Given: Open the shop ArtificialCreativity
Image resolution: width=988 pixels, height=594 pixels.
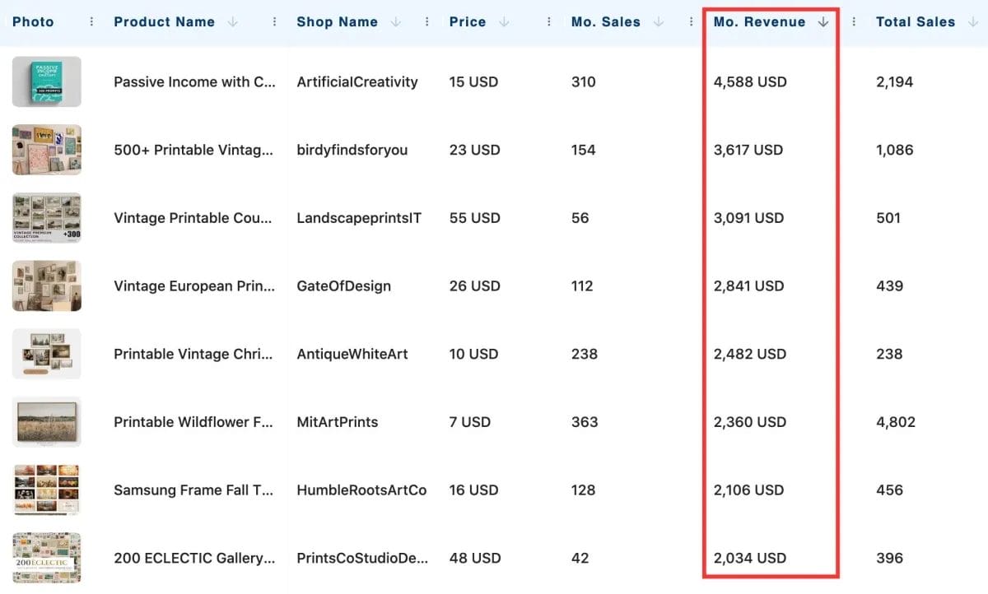Looking at the screenshot, I should [357, 81].
